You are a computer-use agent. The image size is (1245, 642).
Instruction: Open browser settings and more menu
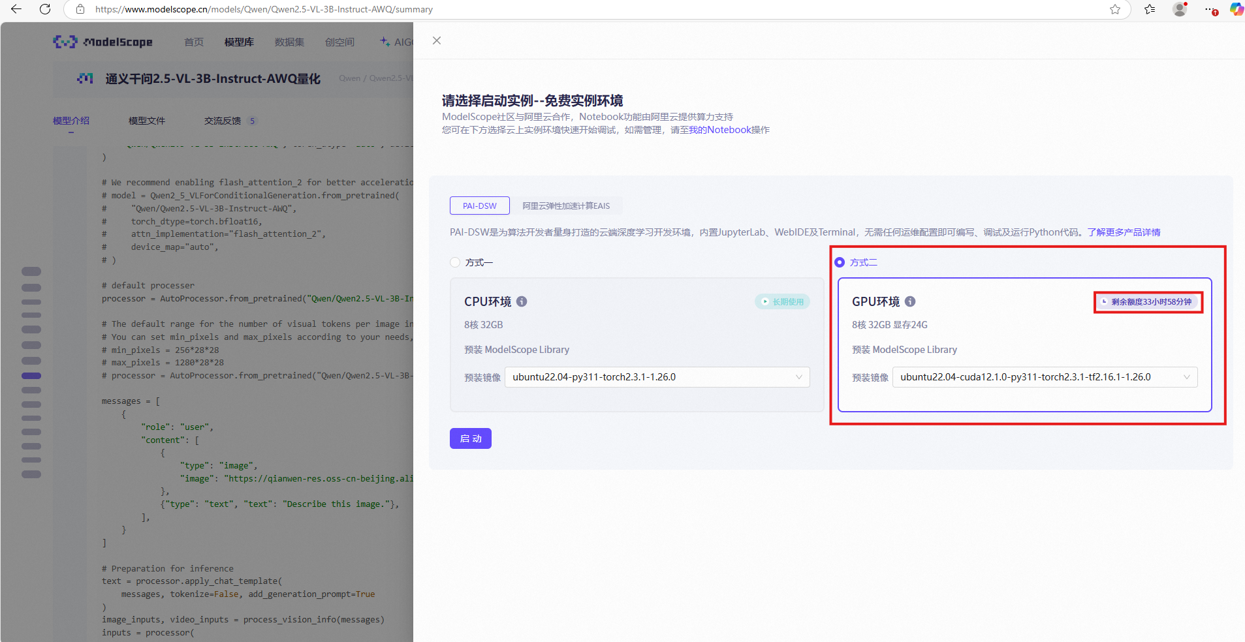click(x=1211, y=10)
